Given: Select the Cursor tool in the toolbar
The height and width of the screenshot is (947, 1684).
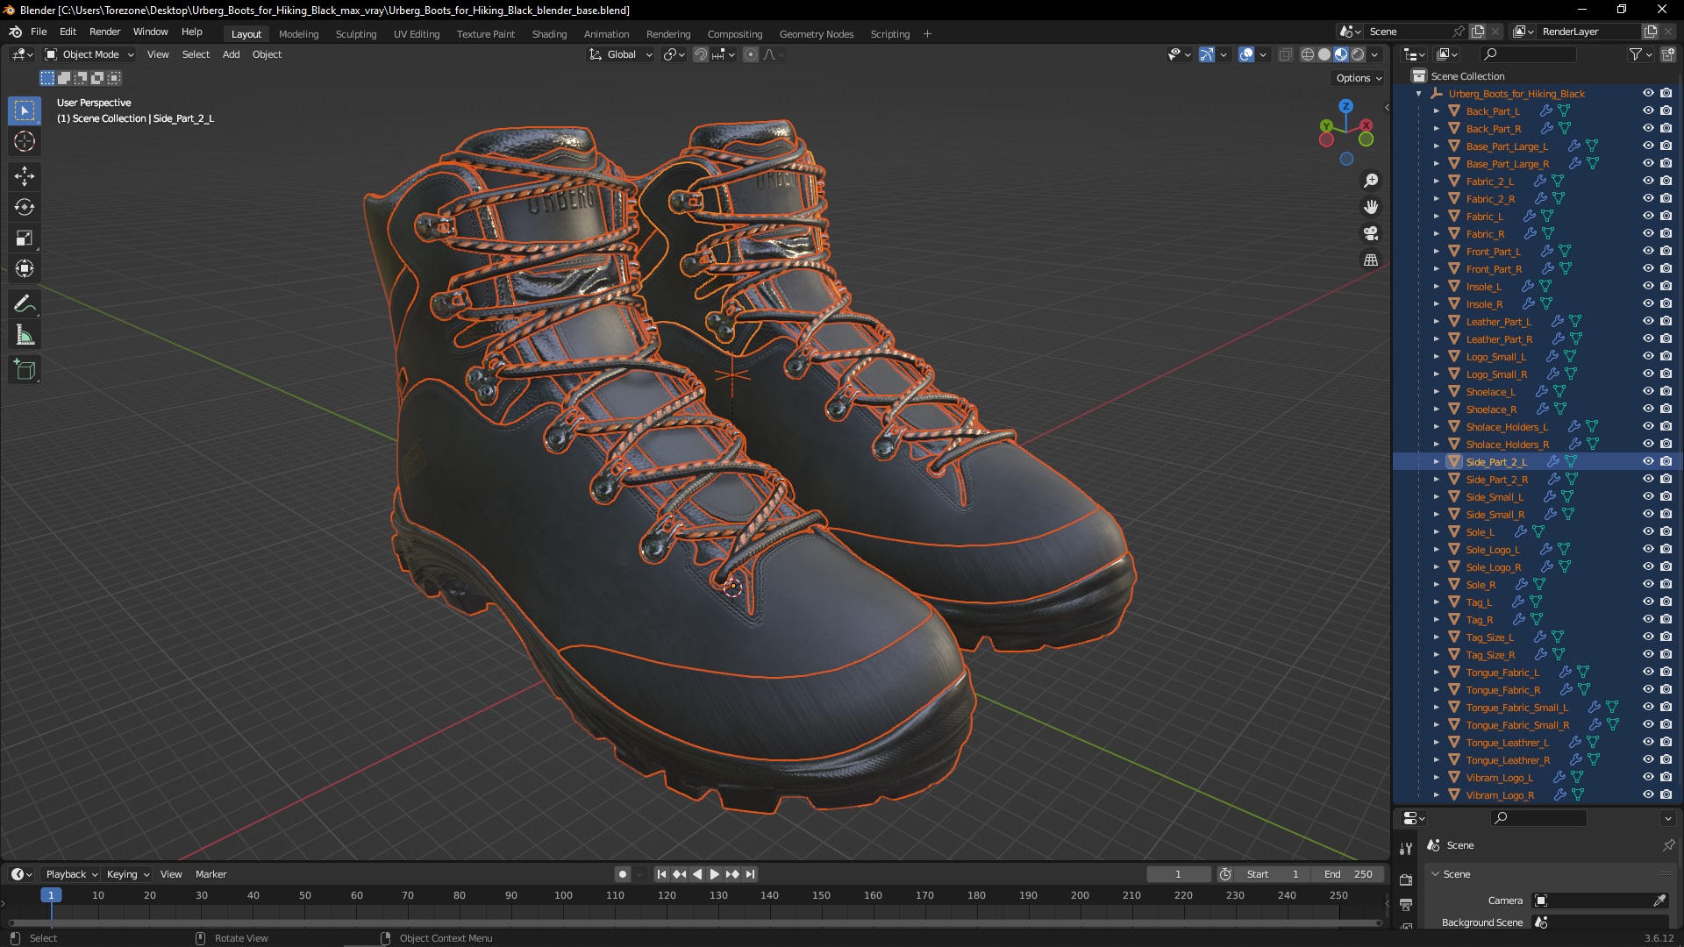Looking at the screenshot, I should coord(25,141).
